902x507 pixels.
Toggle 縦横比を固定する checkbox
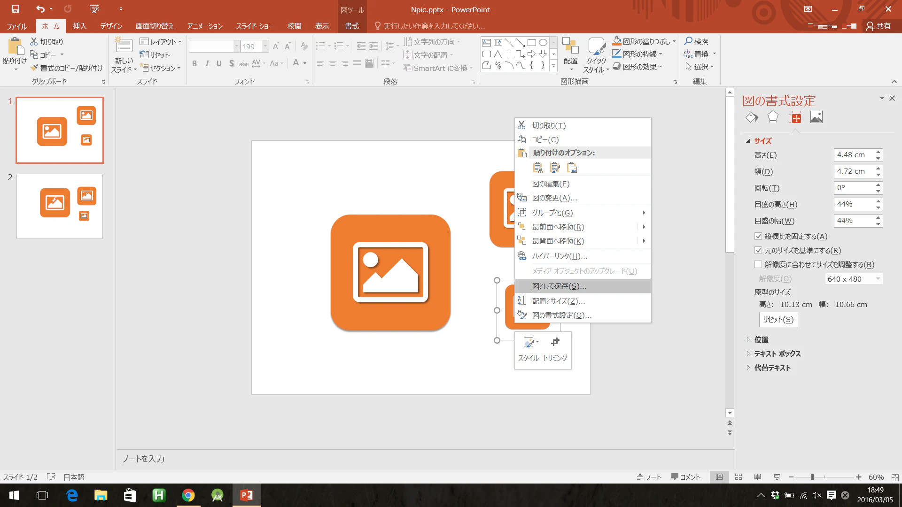tap(758, 237)
